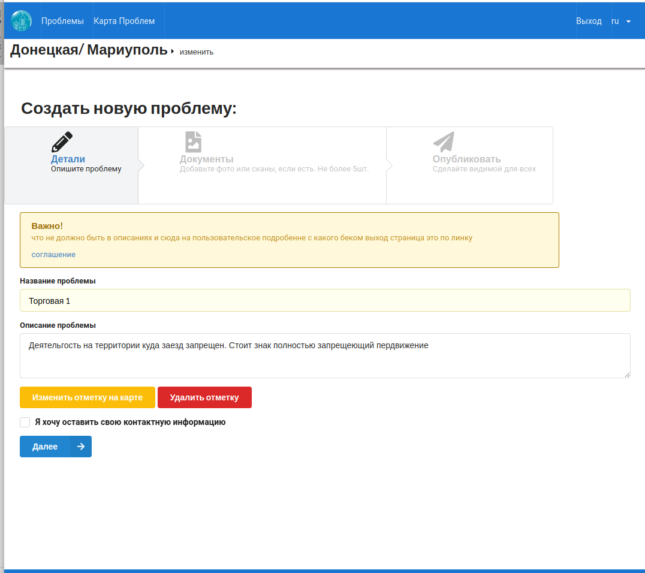Select the Детали step tab
This screenshot has width=645, height=573.
pos(71,165)
